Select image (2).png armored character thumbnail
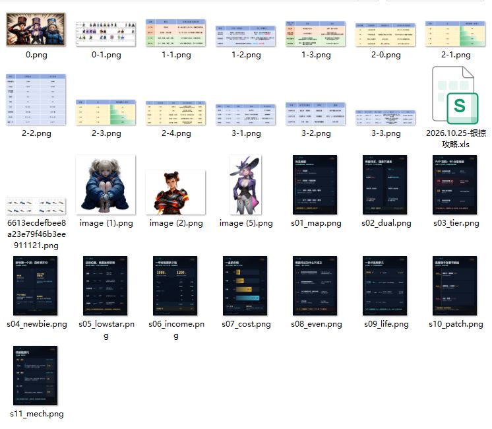492x429 pixels. click(x=175, y=192)
